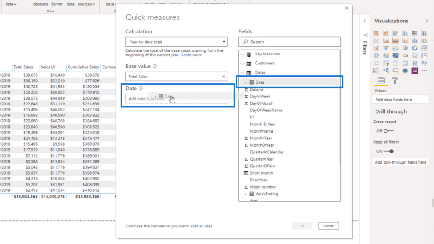Click the Cancel button

tap(328, 226)
